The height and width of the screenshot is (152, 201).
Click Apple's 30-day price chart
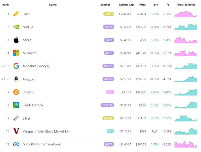186,40
